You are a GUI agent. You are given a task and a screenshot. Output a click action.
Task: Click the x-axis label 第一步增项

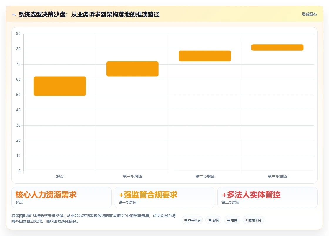click(x=132, y=176)
